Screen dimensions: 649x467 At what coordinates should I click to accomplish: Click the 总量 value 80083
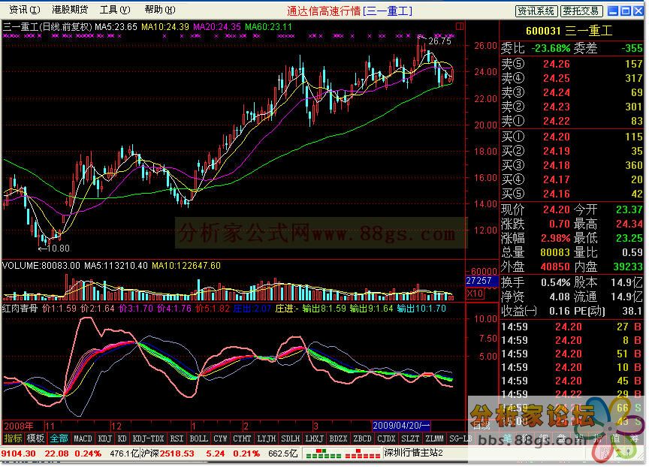point(555,252)
